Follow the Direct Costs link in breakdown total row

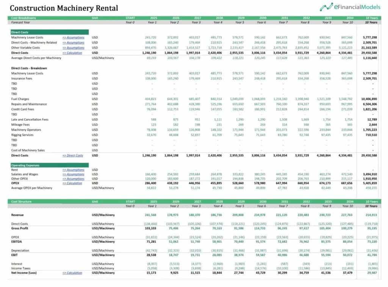tap(73, 155)
